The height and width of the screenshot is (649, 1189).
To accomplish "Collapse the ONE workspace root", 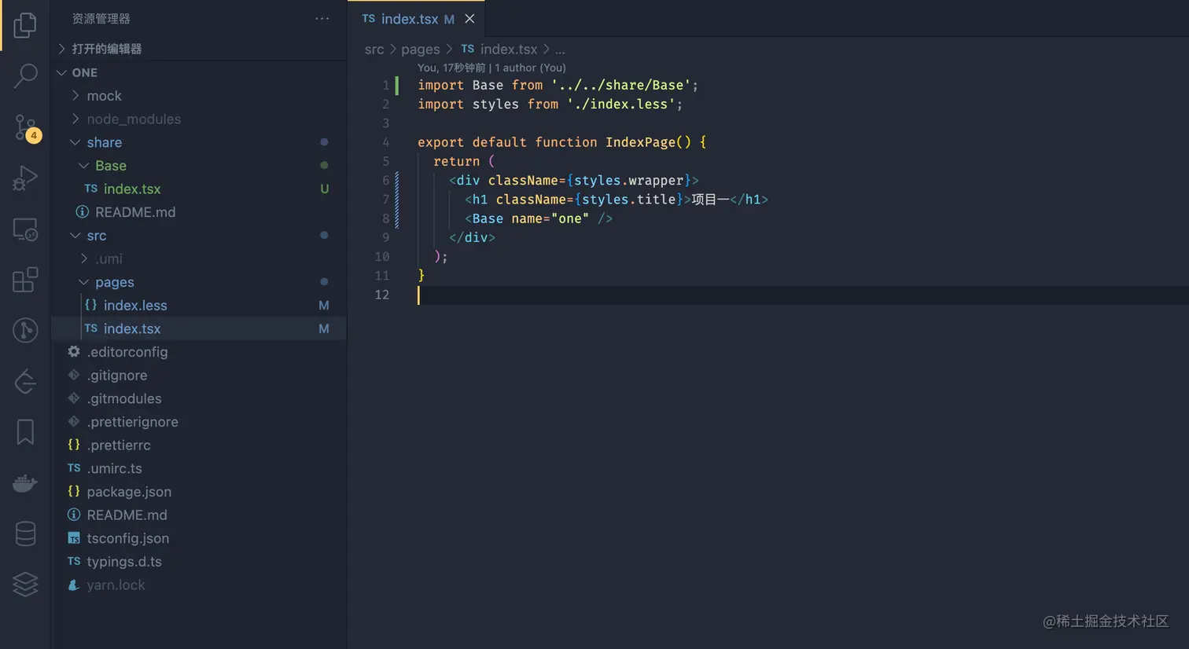I will tap(199, 72).
